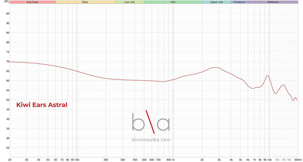Select the 5k frequency axis label
Screen dimensions: 303x162
240,160
